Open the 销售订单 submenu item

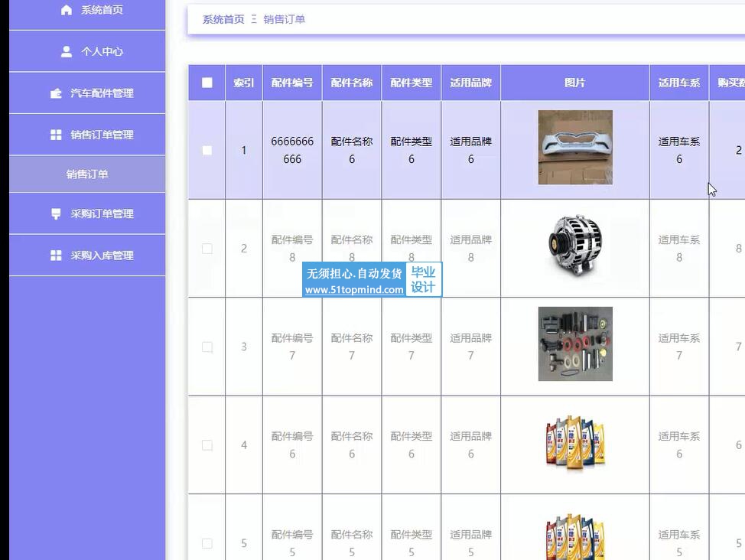tap(87, 174)
